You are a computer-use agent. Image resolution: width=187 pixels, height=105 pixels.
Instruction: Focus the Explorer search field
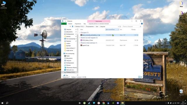click(131, 27)
